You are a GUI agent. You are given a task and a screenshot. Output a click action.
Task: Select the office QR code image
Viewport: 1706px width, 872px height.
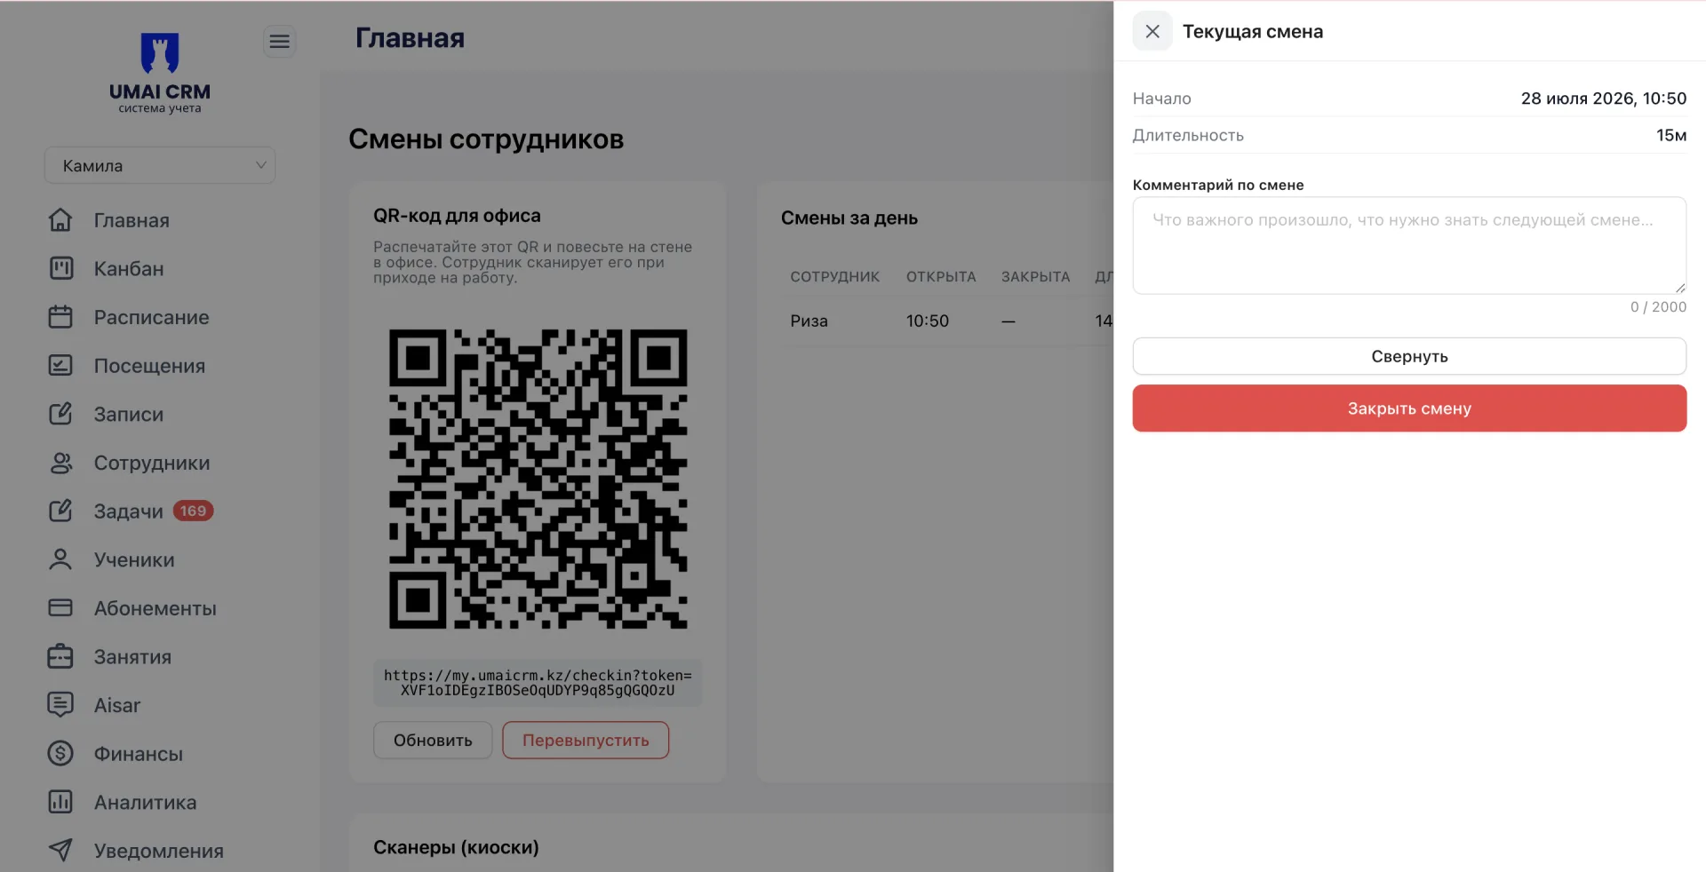coord(538,480)
